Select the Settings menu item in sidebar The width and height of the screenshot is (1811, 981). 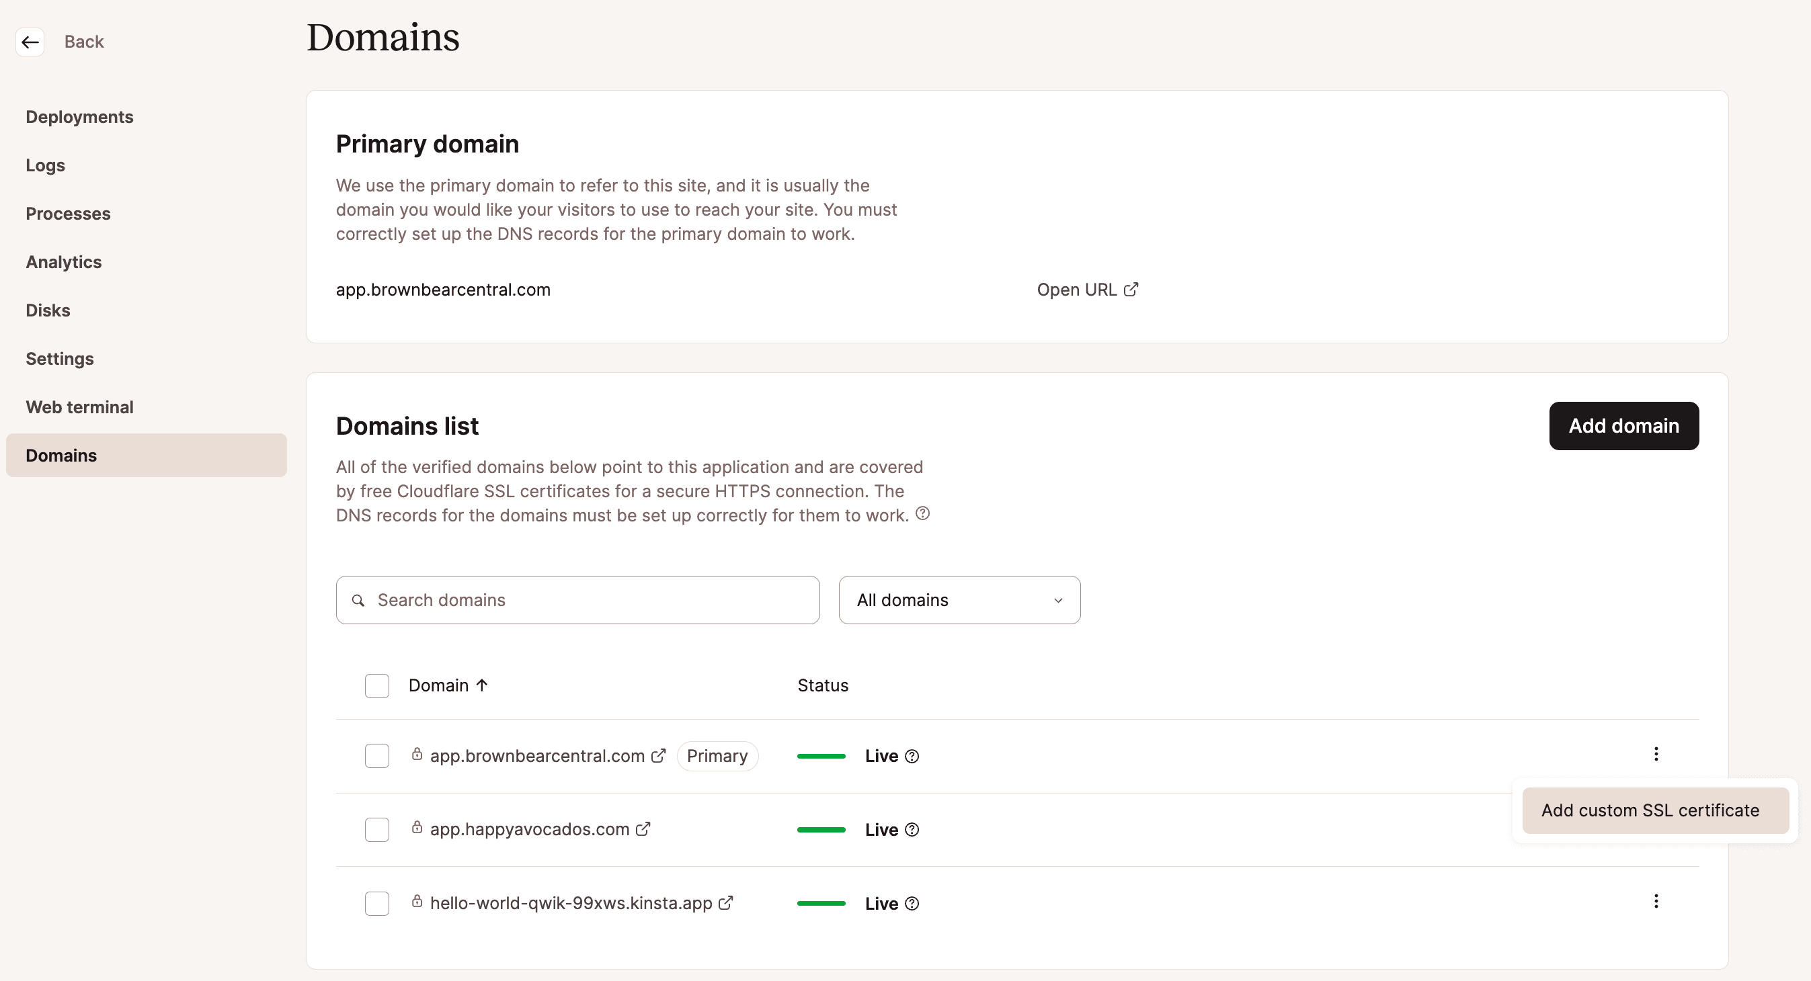(59, 359)
